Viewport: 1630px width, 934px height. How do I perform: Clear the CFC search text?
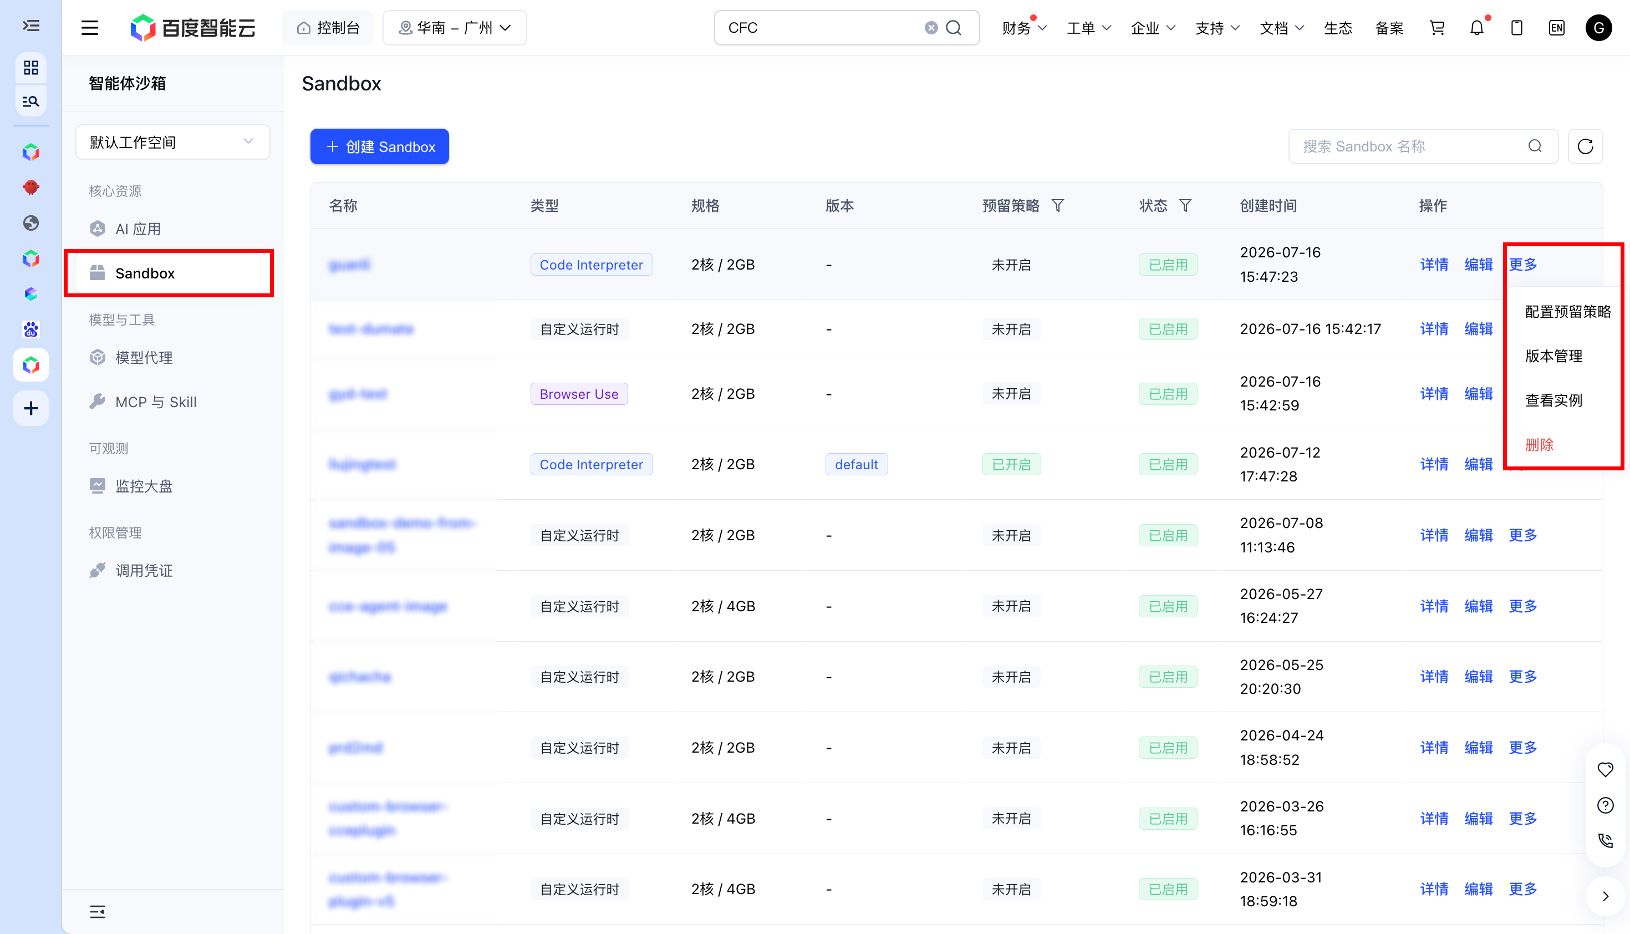pyautogui.click(x=931, y=28)
